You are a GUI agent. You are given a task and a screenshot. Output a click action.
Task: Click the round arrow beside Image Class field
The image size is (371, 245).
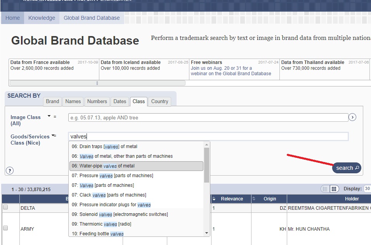tap(352, 117)
